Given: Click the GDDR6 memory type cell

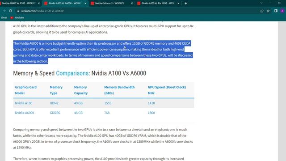Looking at the screenshot, I should pos(55,113).
